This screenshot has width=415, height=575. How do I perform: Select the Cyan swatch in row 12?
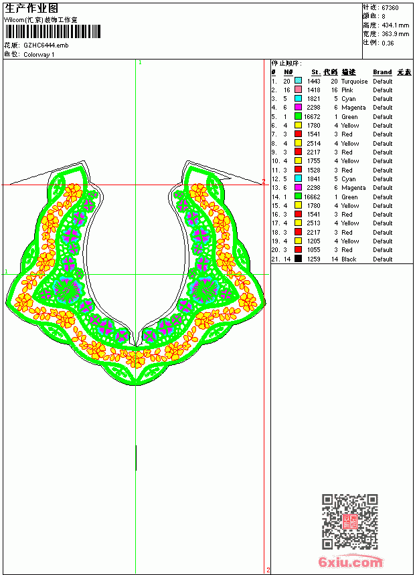(299, 179)
